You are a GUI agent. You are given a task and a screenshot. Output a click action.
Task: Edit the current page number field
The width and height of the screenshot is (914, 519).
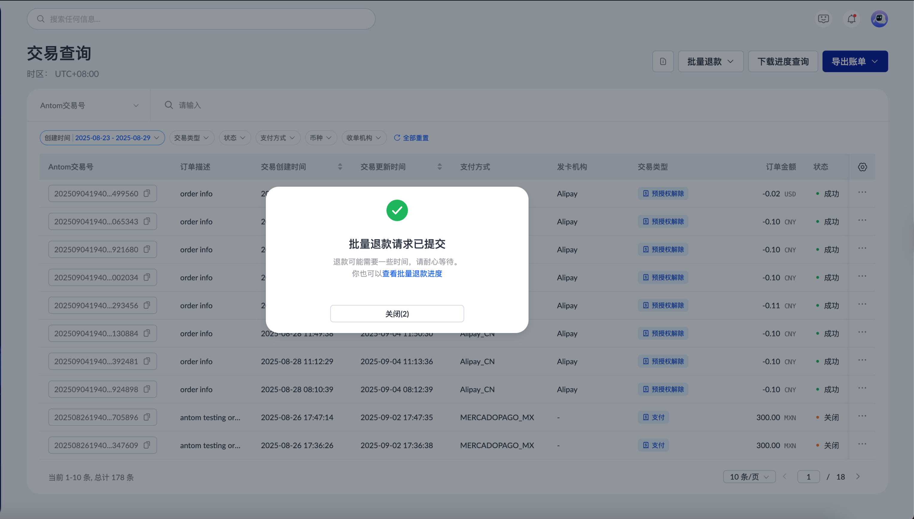point(808,477)
